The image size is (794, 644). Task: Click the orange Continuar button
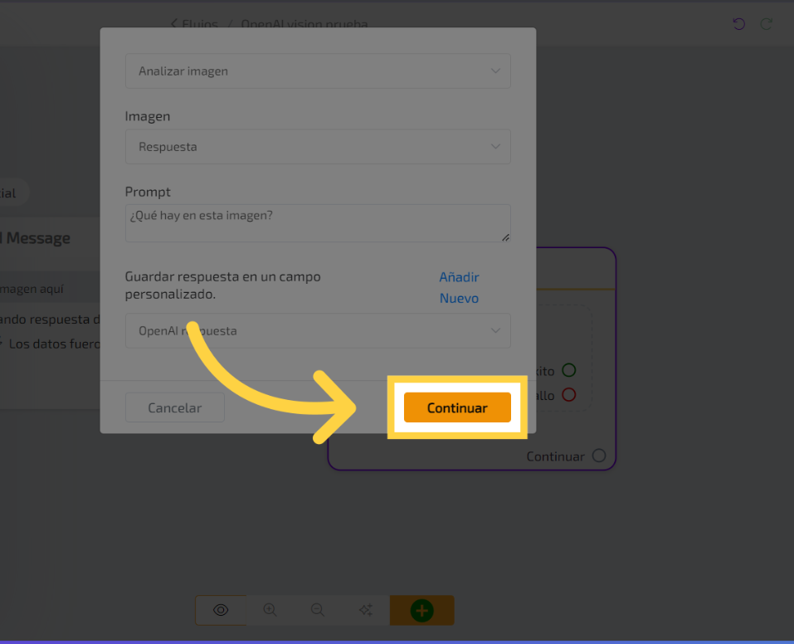click(x=457, y=407)
